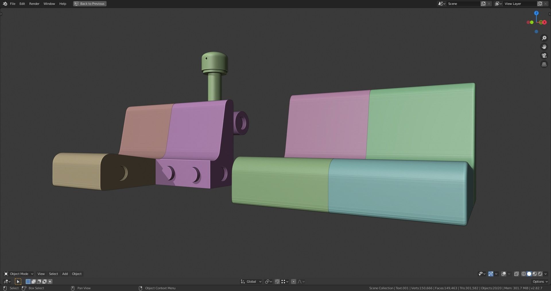Remove the current view layer

(x=546, y=4)
